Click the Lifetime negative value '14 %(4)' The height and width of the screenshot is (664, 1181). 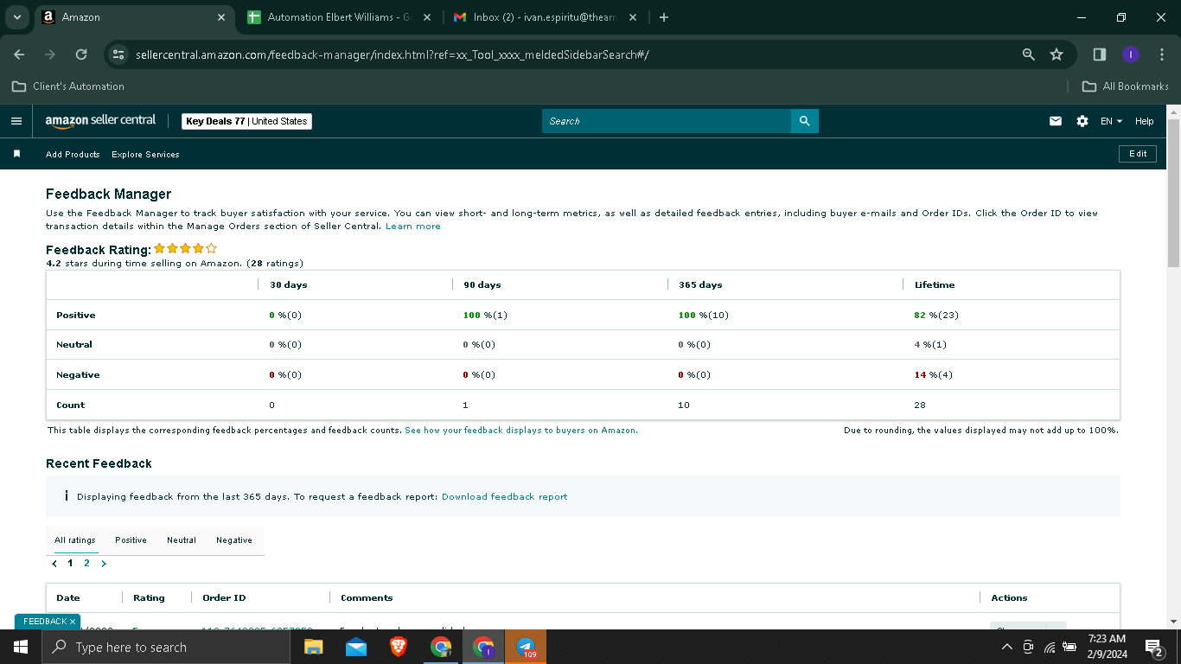pos(934,375)
